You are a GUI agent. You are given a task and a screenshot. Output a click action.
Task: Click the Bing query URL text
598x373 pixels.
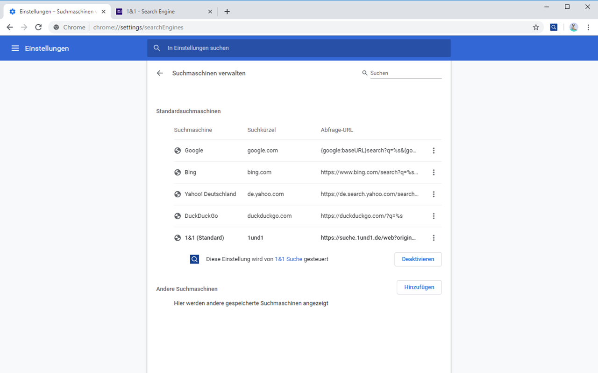click(369, 173)
